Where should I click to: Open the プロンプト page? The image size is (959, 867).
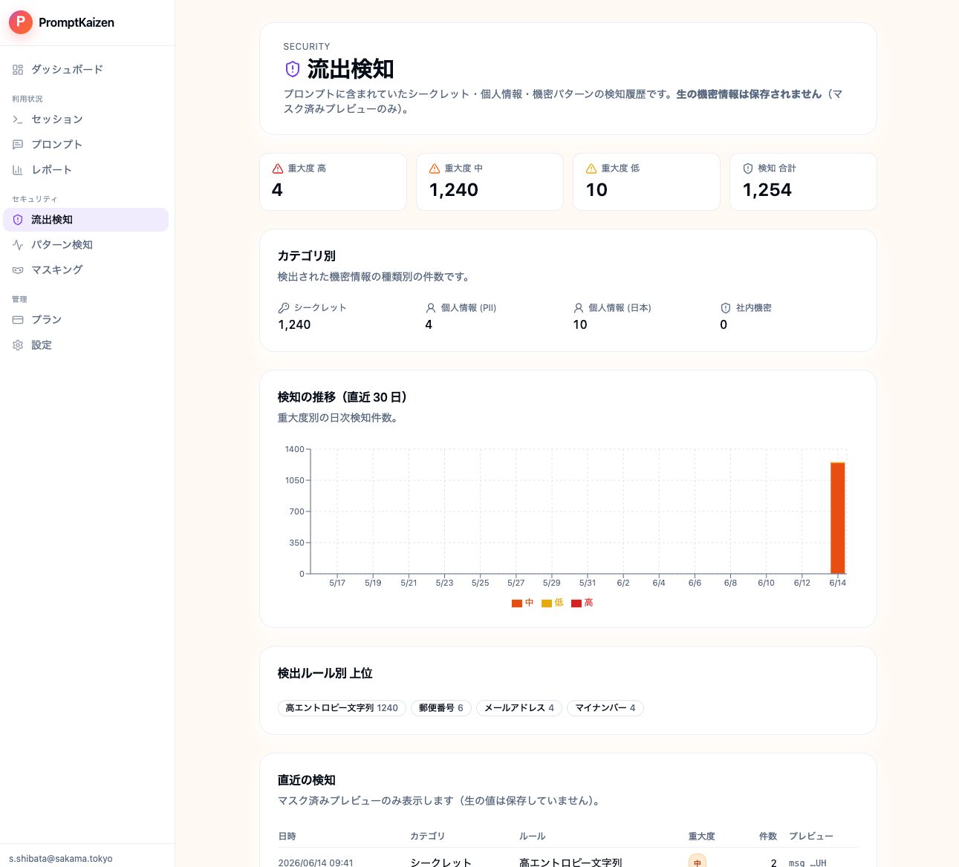coord(86,145)
